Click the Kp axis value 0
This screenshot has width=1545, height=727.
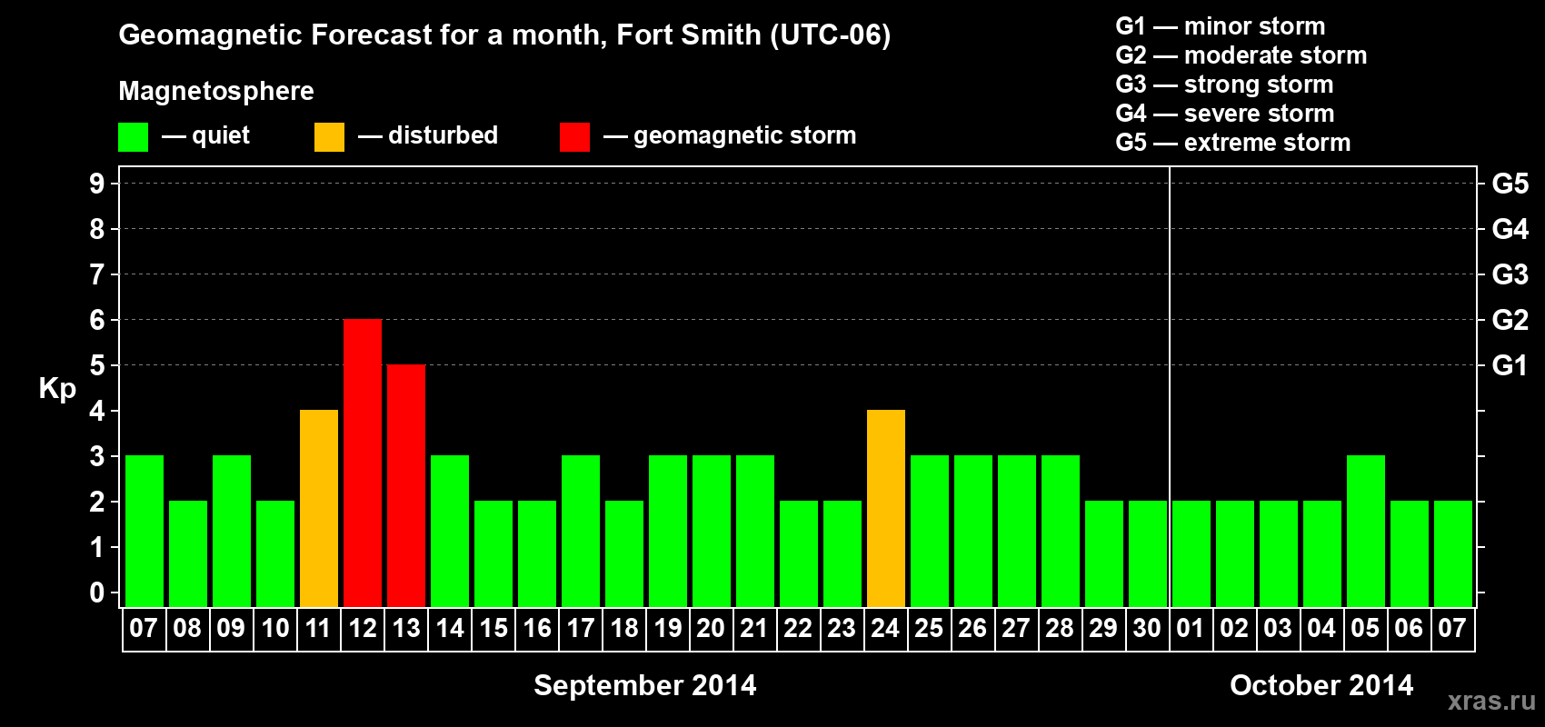(97, 593)
